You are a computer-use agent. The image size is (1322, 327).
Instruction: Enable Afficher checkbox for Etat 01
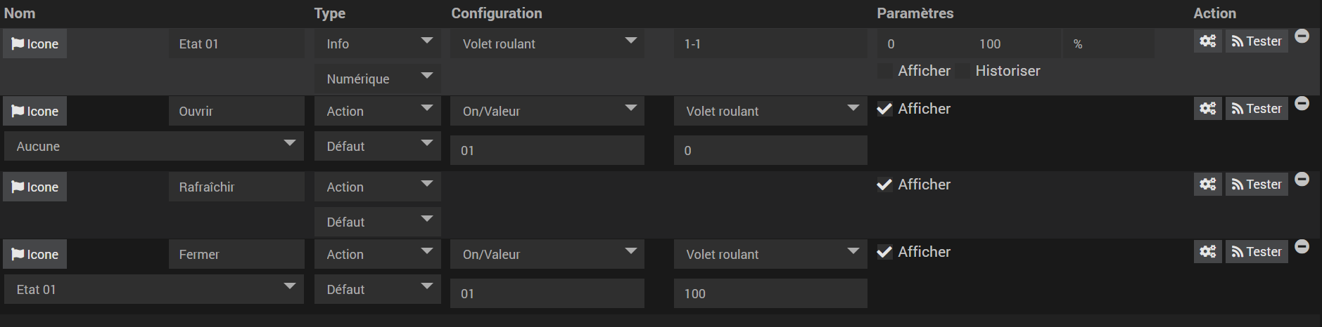coord(885,71)
